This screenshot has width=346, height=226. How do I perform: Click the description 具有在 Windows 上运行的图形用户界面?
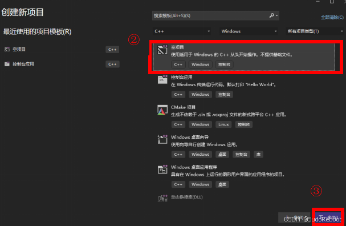tap(228, 175)
